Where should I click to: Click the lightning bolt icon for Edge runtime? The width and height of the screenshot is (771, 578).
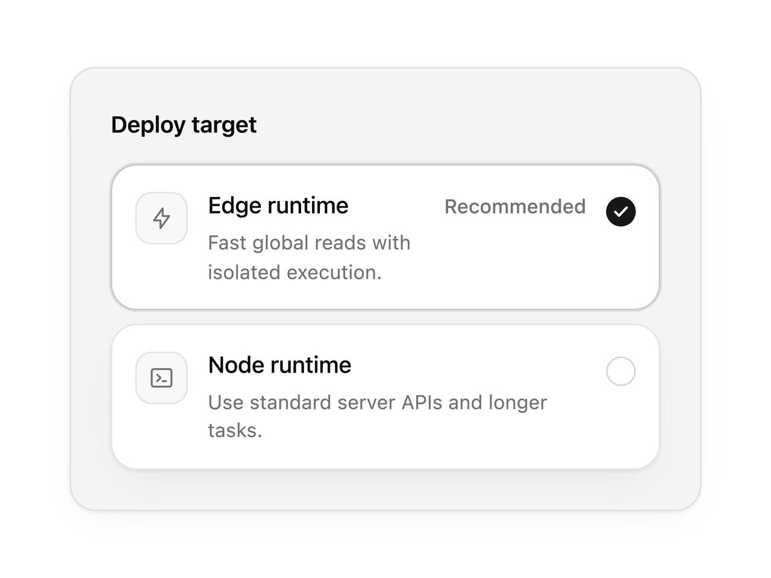coord(161,218)
